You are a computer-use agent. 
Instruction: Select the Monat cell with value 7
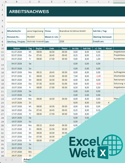tap(76, 37)
